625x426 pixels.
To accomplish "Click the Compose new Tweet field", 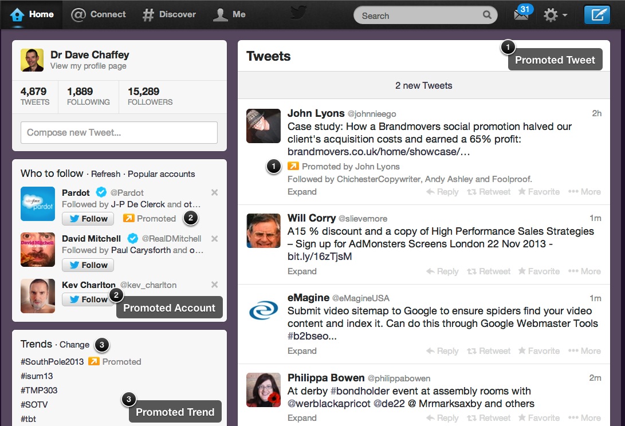I will 119,132.
